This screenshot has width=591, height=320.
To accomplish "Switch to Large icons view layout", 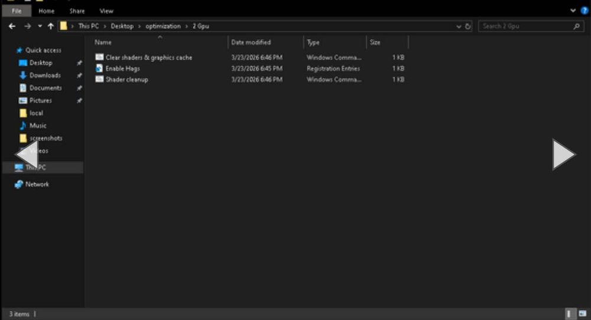I will 582,314.
